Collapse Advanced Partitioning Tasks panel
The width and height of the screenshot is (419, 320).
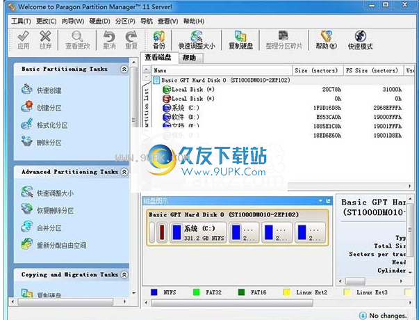124,172
